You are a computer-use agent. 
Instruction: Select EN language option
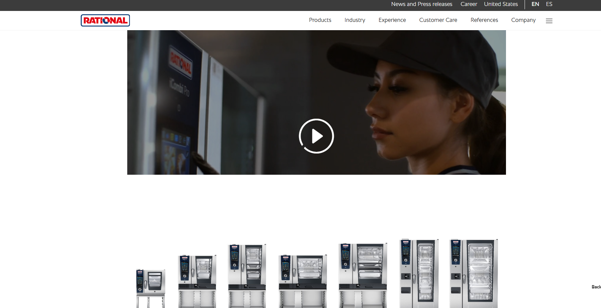point(535,4)
